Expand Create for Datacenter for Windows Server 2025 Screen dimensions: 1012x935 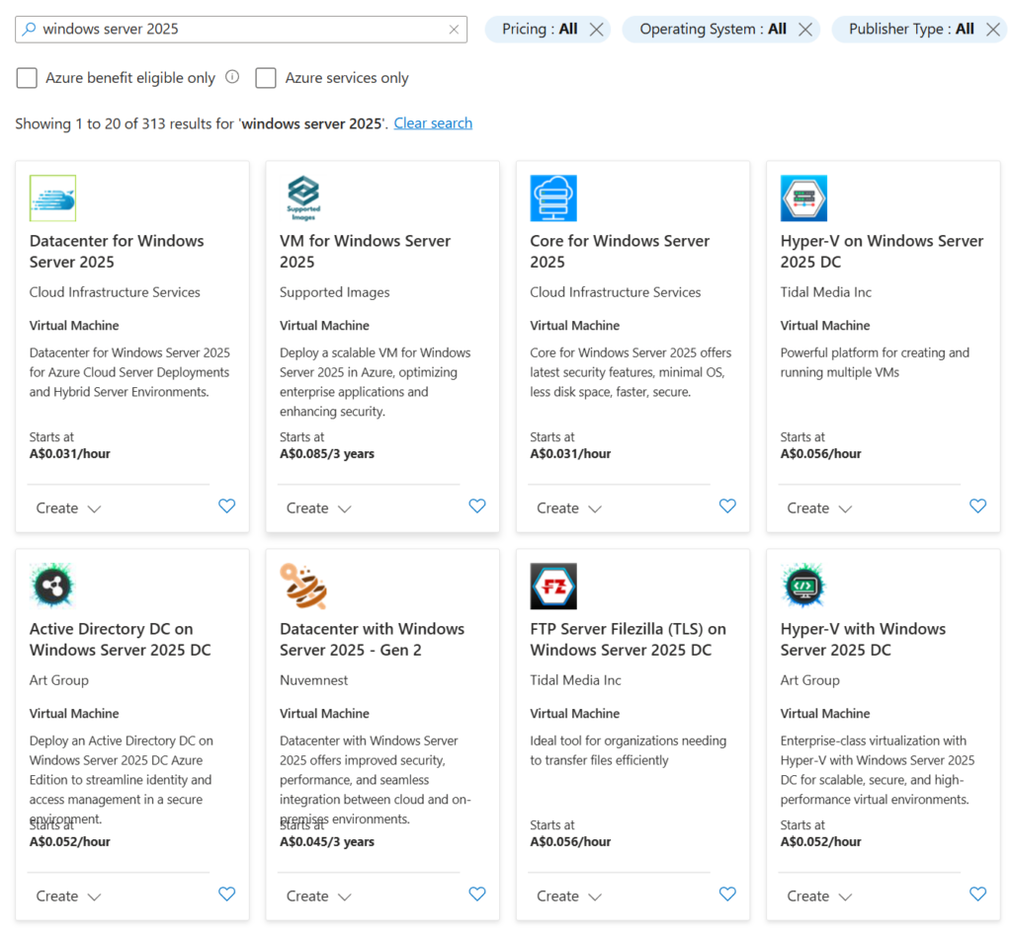click(68, 508)
